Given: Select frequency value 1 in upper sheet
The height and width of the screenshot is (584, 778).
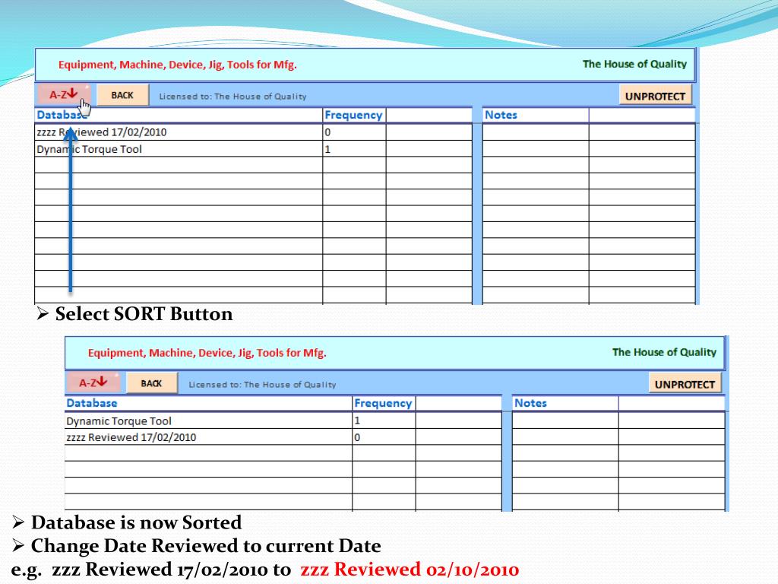Looking at the screenshot, I should (x=354, y=149).
